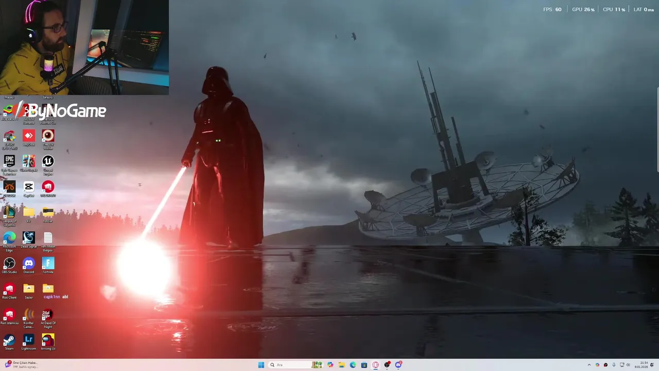Open the volume control in system tray
Screen dimensions: 659x371
pos(628,365)
